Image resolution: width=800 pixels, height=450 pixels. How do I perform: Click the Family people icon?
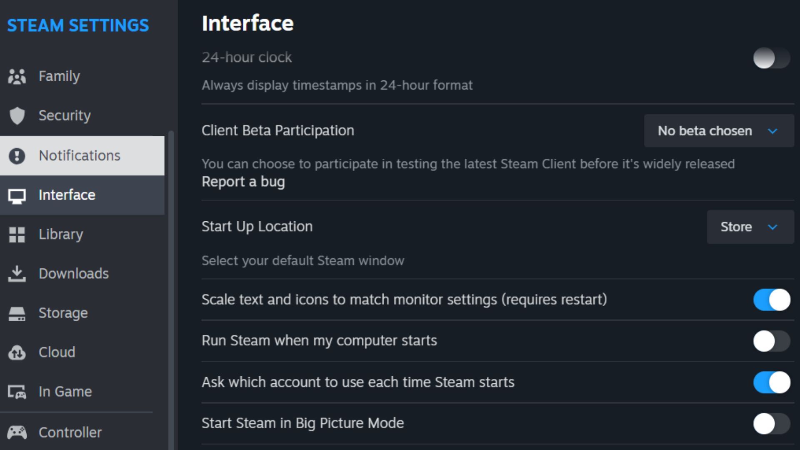(x=17, y=77)
